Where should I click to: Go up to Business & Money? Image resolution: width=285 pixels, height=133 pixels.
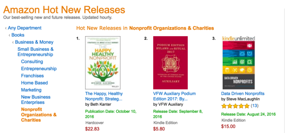pyautogui.click(x=34, y=42)
